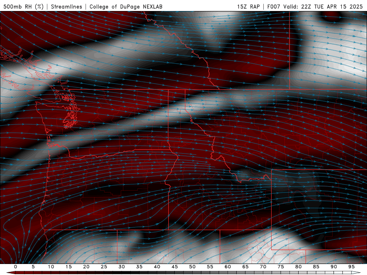Select the "75" label on RH scale
The width and height of the screenshot is (367, 275).
pos(281,267)
